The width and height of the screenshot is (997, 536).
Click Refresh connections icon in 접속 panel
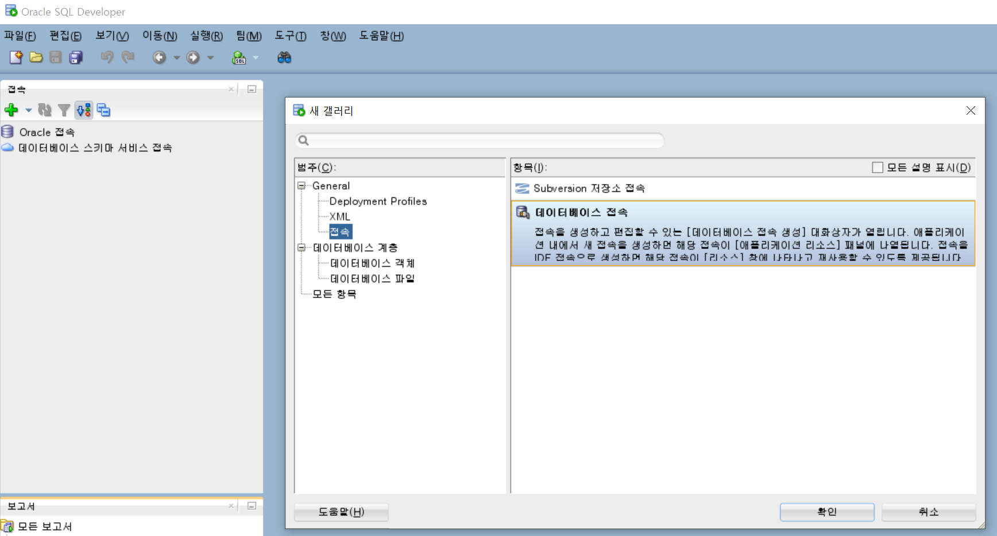pos(45,110)
